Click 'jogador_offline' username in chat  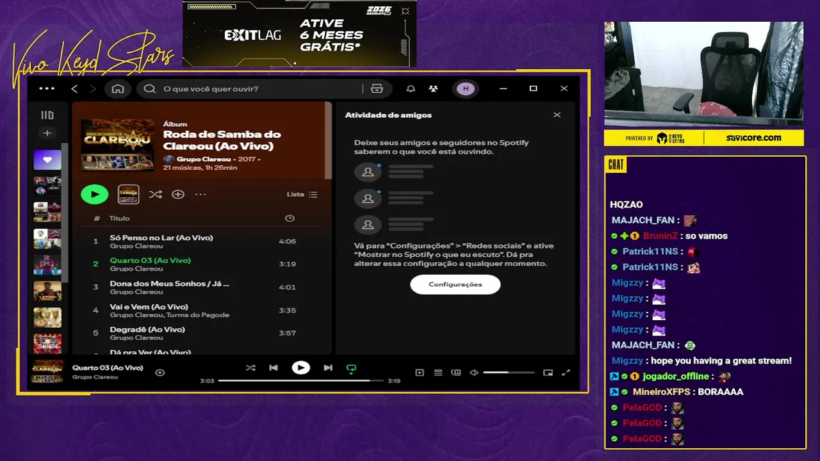coord(676,376)
